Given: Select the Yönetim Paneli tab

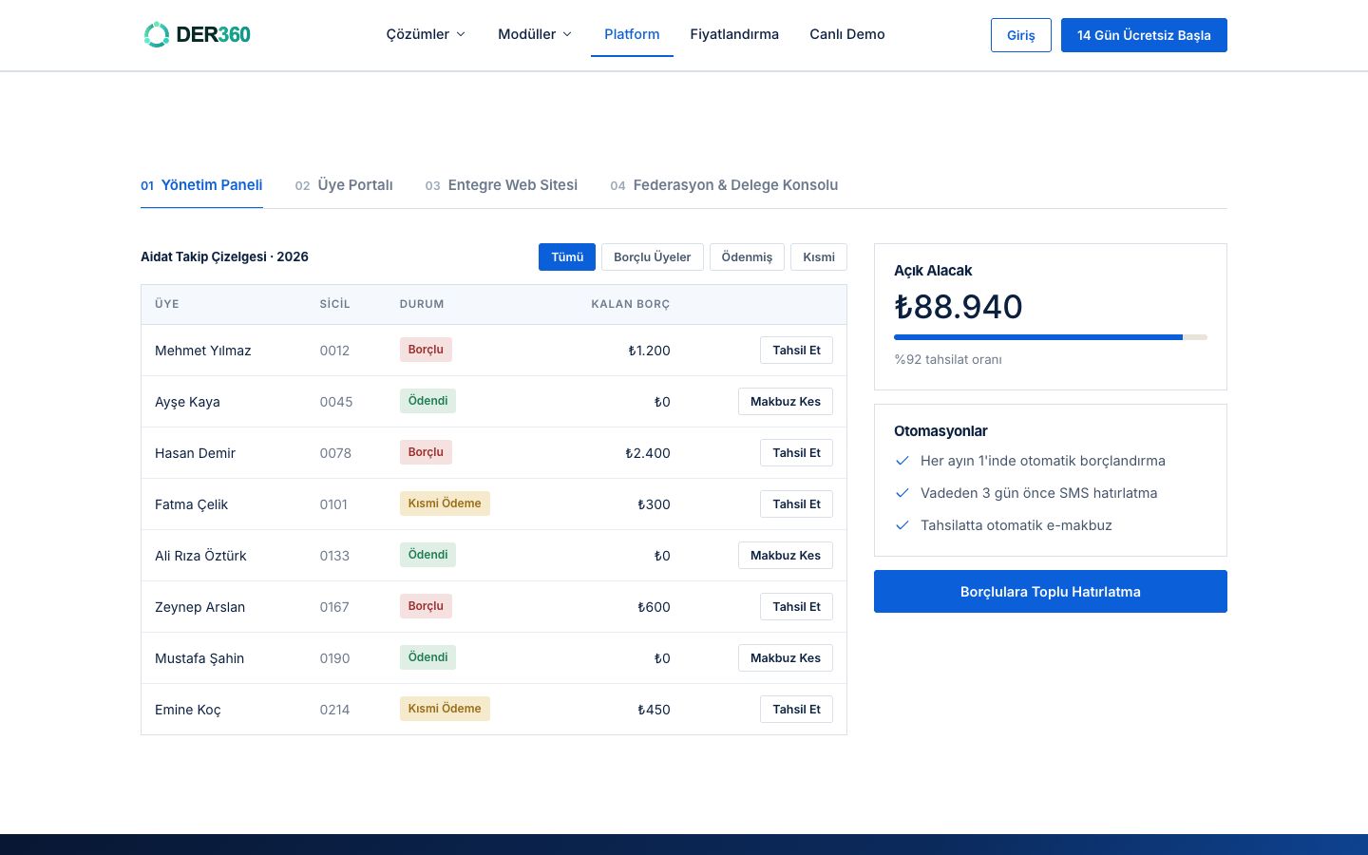Looking at the screenshot, I should (x=201, y=185).
